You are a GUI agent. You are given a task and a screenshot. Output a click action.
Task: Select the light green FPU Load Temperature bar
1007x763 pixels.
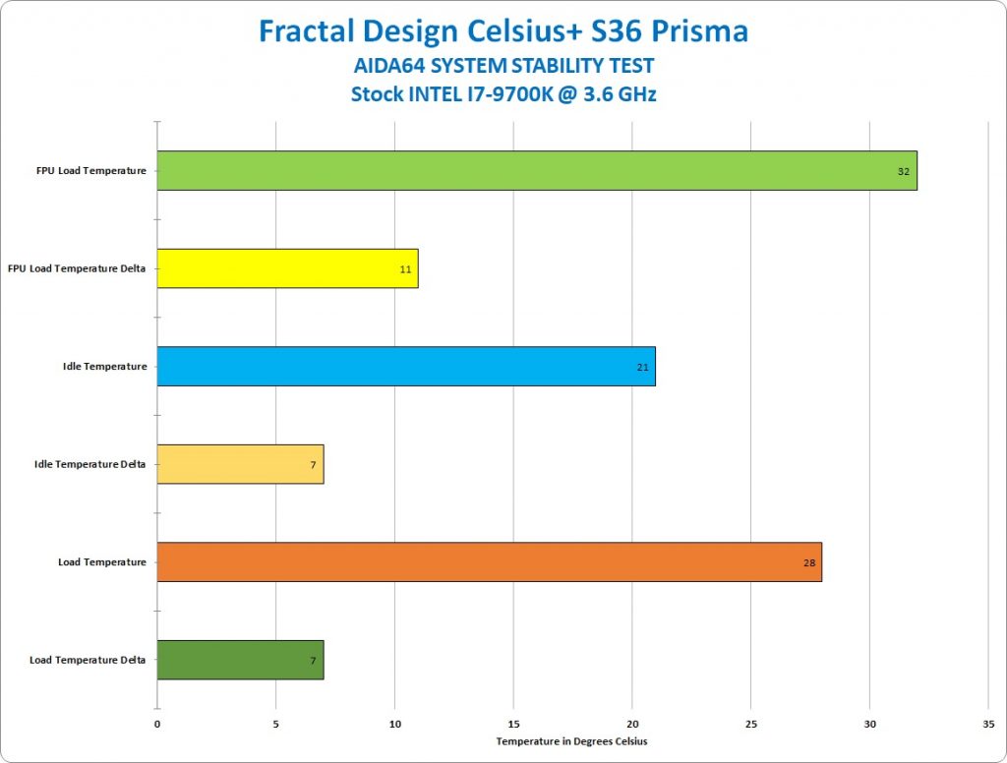(x=537, y=171)
